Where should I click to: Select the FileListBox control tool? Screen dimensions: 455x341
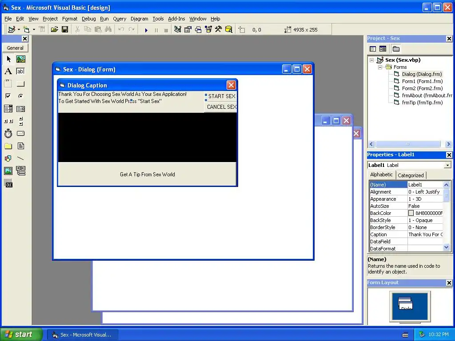coord(20,146)
